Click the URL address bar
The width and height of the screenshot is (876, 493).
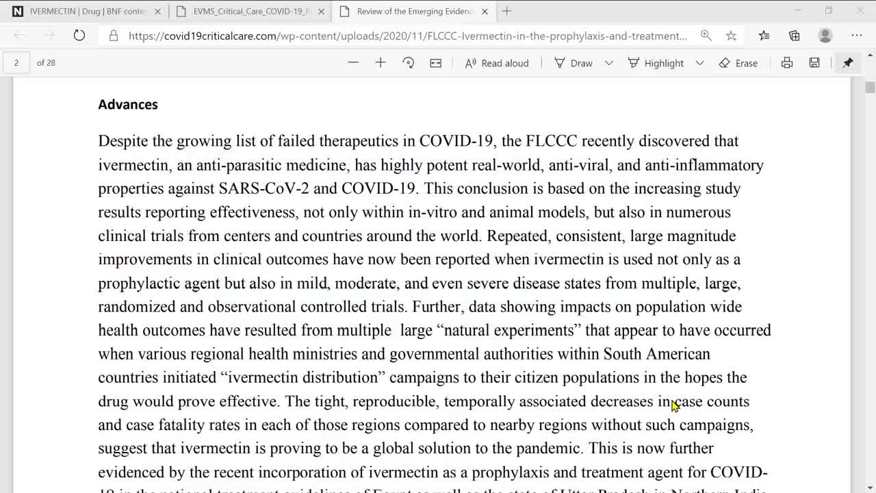coord(408,36)
